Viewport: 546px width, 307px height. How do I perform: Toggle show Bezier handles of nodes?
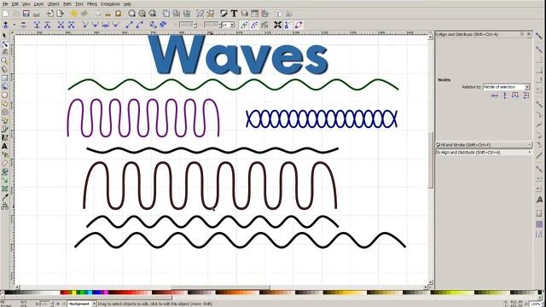pos(288,25)
